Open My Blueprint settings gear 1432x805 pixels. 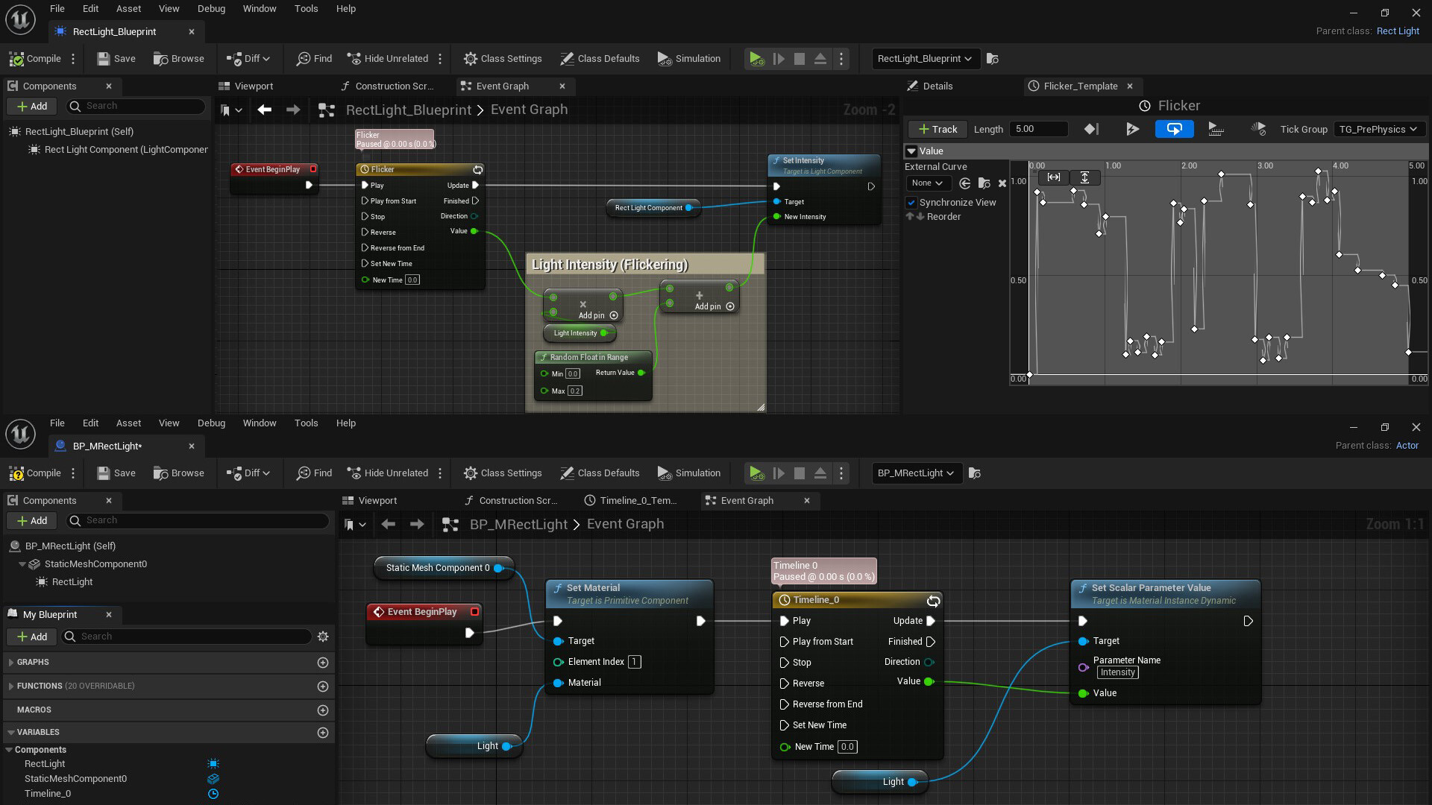tap(323, 637)
